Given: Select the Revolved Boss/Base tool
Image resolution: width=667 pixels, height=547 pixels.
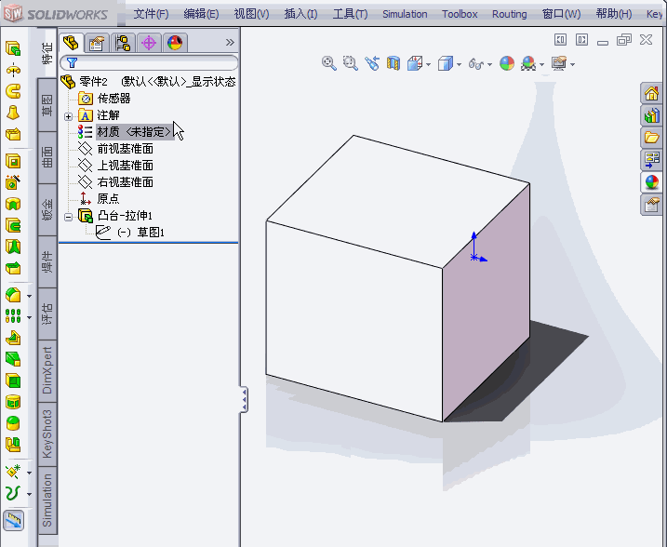Looking at the screenshot, I should coord(13,70).
